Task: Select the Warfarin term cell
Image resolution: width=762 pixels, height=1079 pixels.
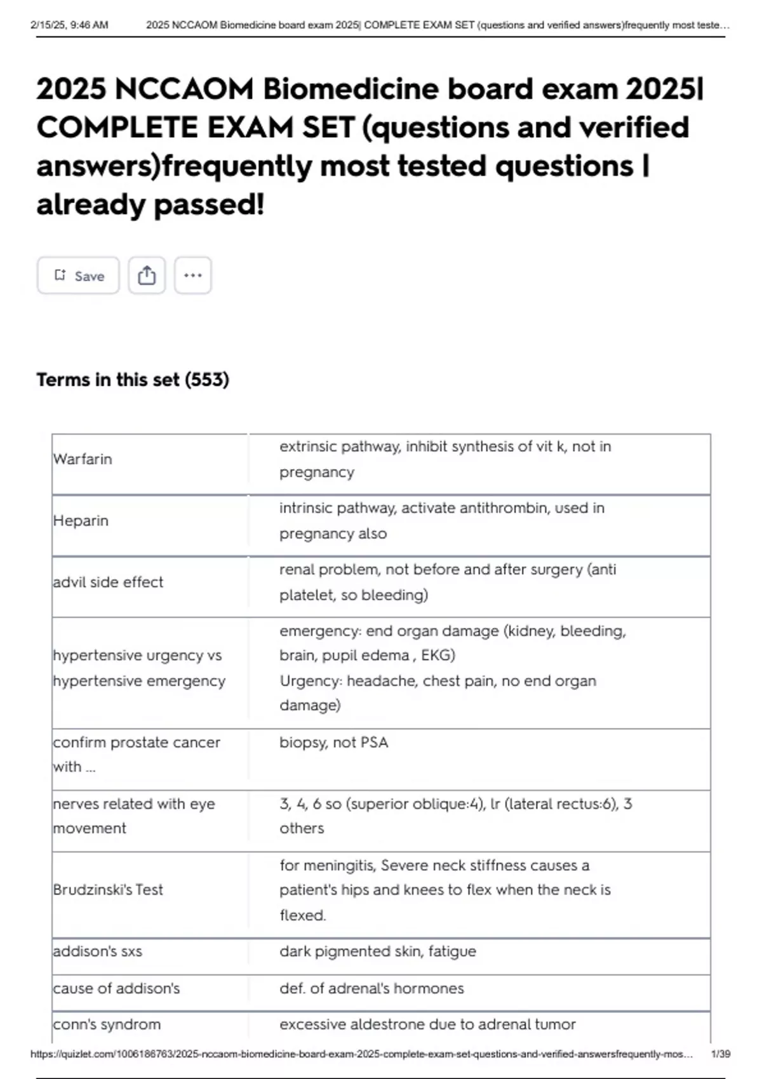Action: click(82, 459)
